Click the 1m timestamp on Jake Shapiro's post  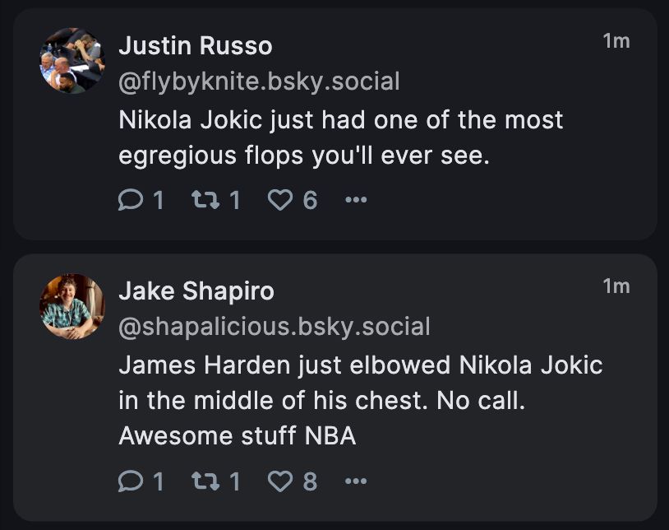coord(616,286)
